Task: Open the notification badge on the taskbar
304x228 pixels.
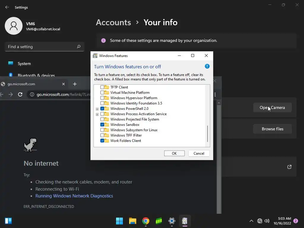Action: pyautogui.click(x=296, y=221)
